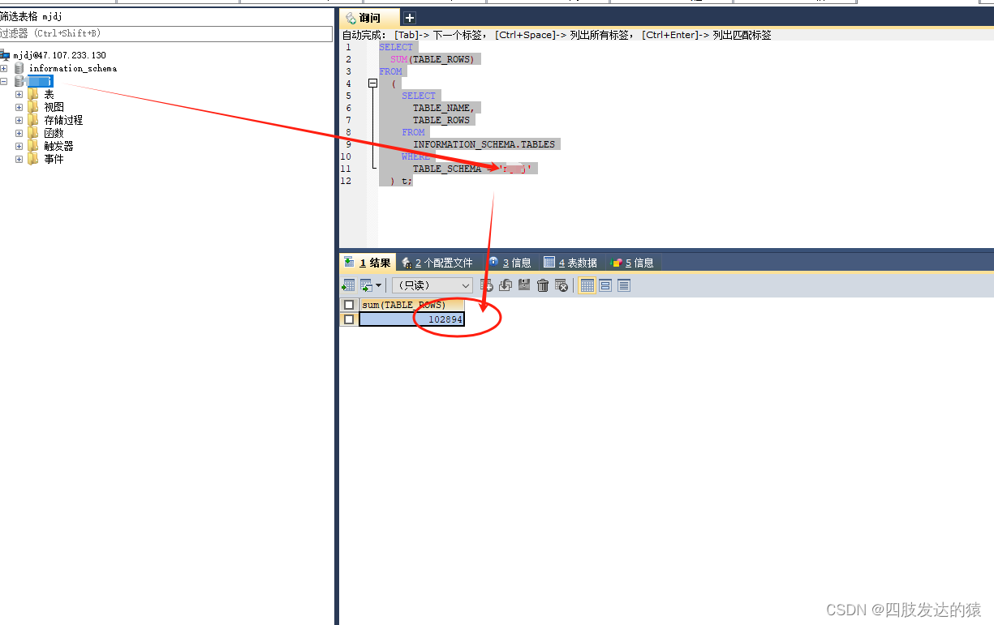994x625 pixels.
Task: Switch to grid view mode
Action: [x=587, y=285]
